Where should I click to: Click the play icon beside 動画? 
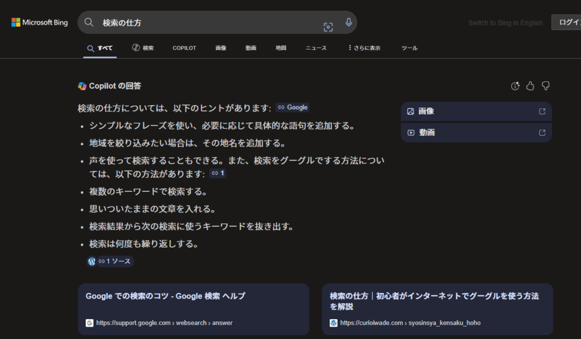click(x=411, y=132)
